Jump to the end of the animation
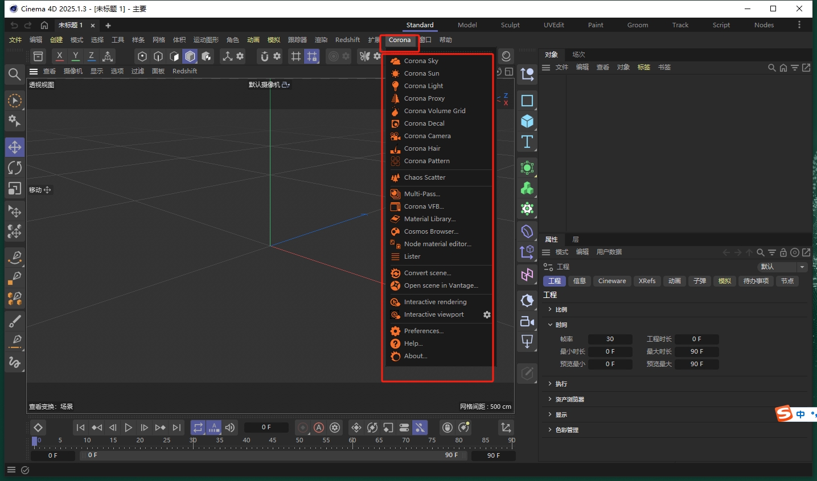 click(177, 428)
